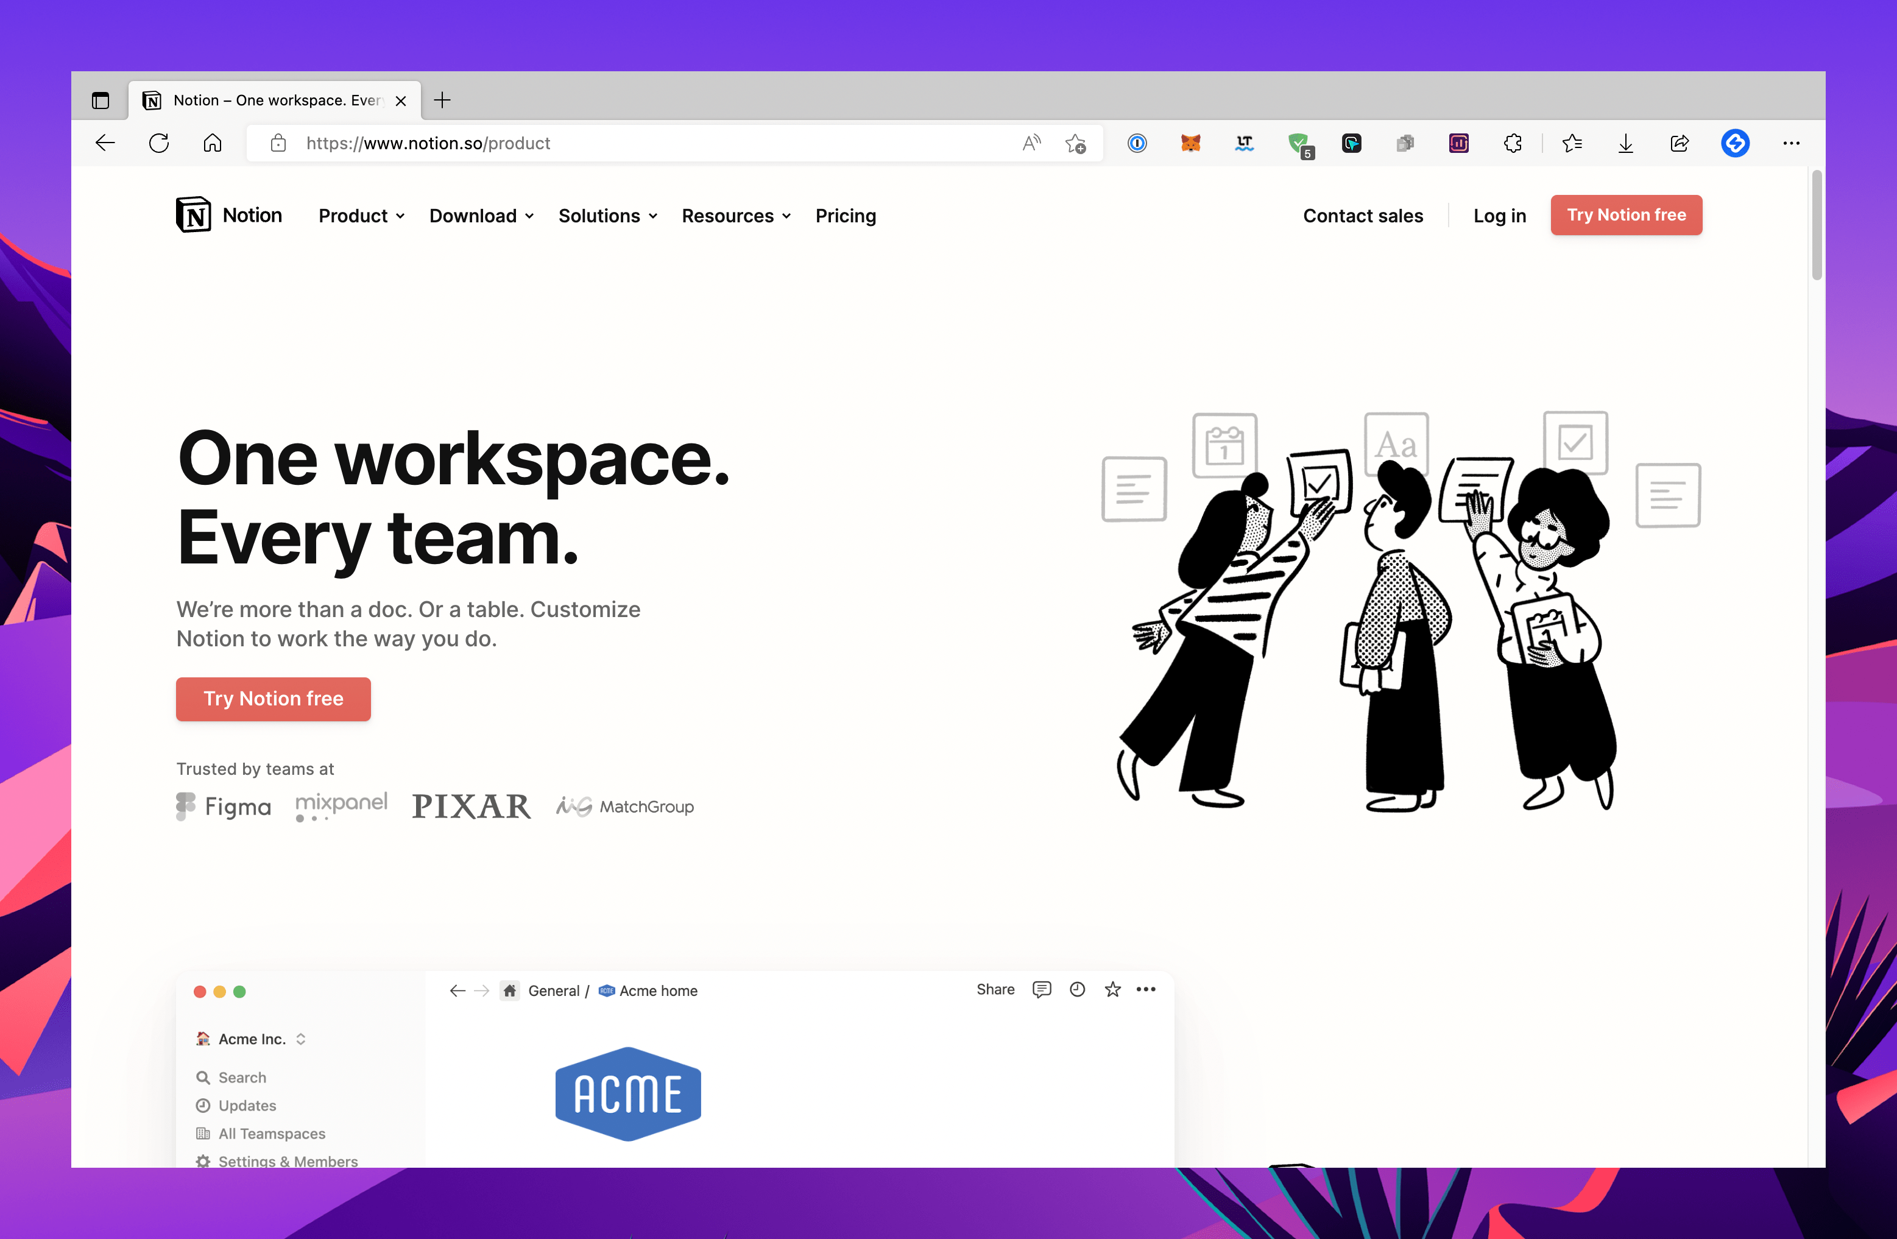
Task: Click the browser download icon
Action: [x=1626, y=143]
